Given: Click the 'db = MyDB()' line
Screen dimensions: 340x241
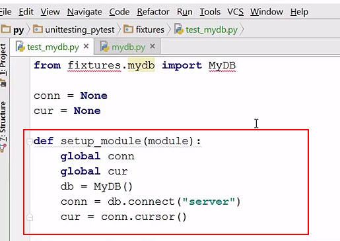Looking at the screenshot, I should coord(96,187).
